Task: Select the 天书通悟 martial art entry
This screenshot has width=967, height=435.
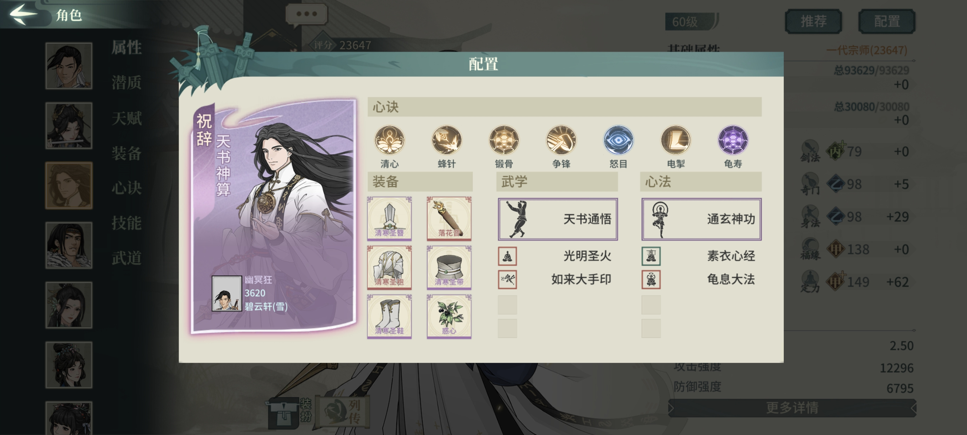Action: pyautogui.click(x=557, y=219)
